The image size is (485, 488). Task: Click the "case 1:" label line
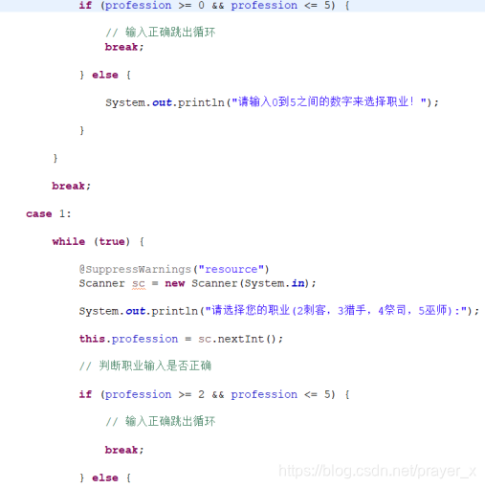tap(49, 213)
